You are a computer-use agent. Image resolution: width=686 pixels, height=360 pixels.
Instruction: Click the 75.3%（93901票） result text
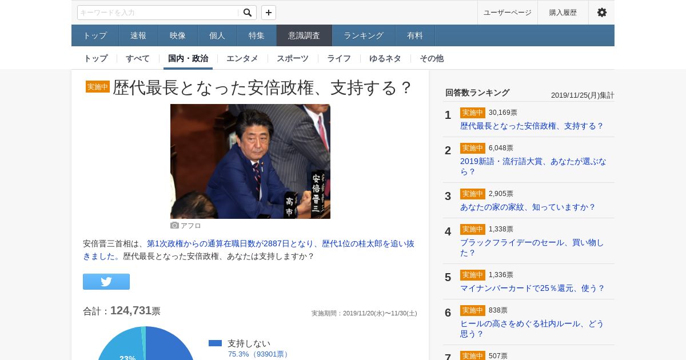click(260, 354)
